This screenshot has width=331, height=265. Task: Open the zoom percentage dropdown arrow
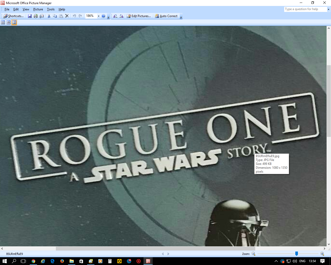pyautogui.click(x=99, y=16)
